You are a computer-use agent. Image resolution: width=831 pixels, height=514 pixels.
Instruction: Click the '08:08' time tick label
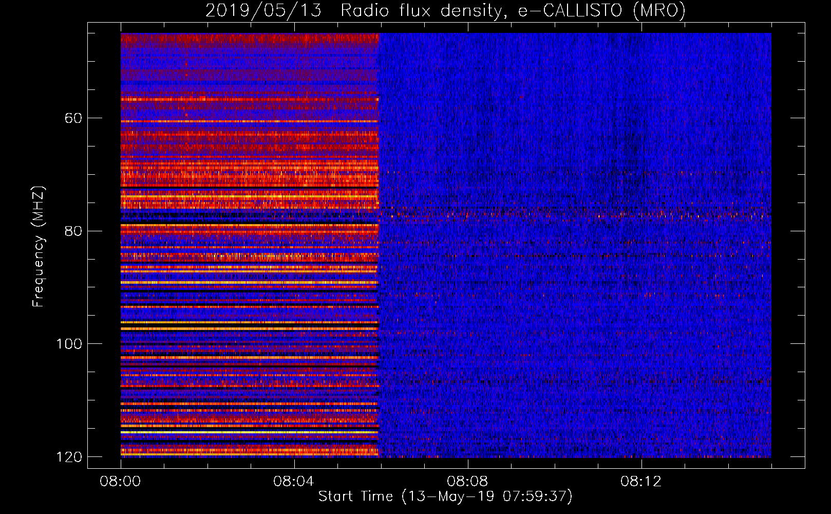[x=467, y=482]
